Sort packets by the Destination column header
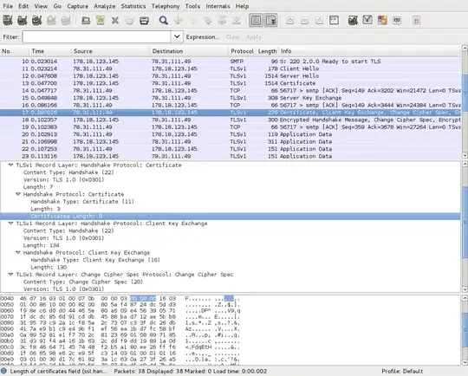 click(x=189, y=51)
